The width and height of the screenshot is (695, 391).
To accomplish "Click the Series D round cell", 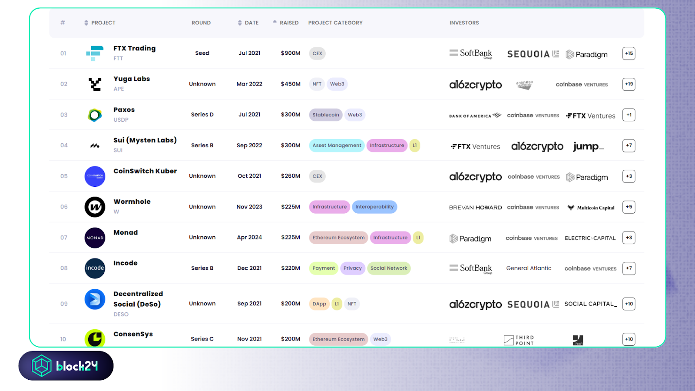I will pyautogui.click(x=202, y=115).
